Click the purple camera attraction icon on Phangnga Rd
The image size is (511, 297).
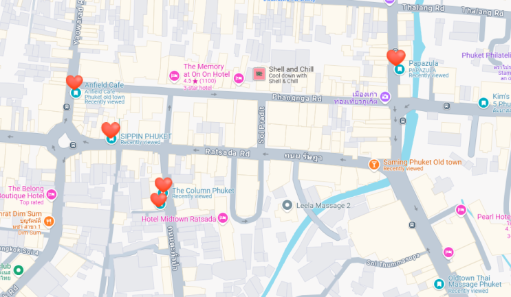385,97
